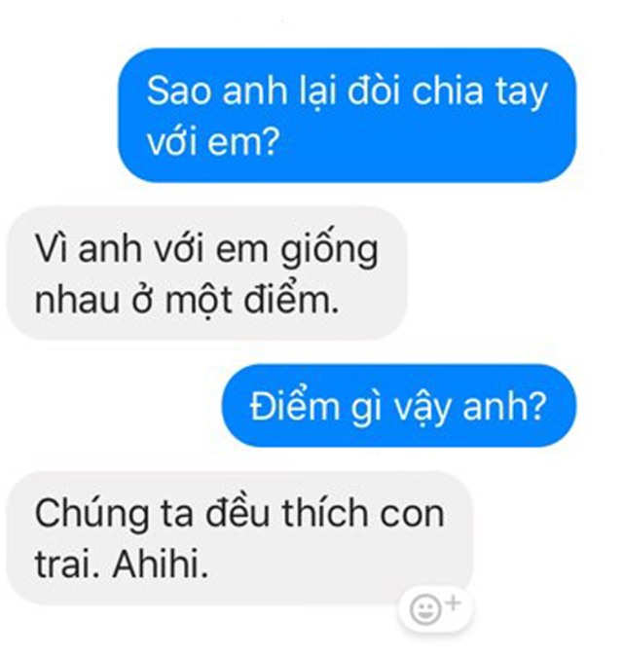This screenshot has height=656, width=623.
Task: Select the gray message 'Vì anh với em giống'
Action: point(207,273)
